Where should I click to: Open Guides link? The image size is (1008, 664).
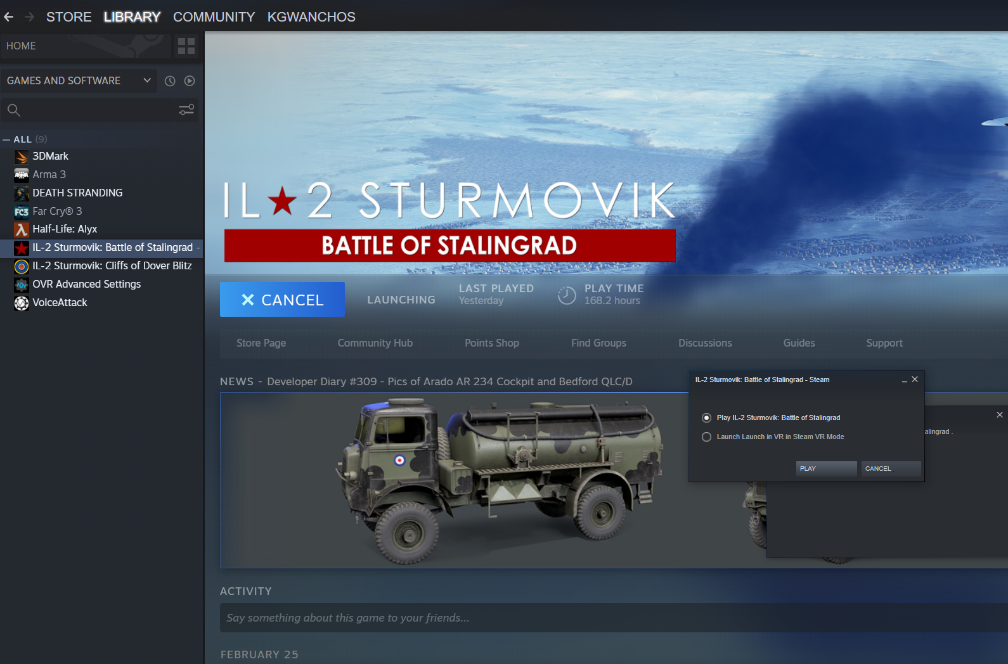coord(799,343)
